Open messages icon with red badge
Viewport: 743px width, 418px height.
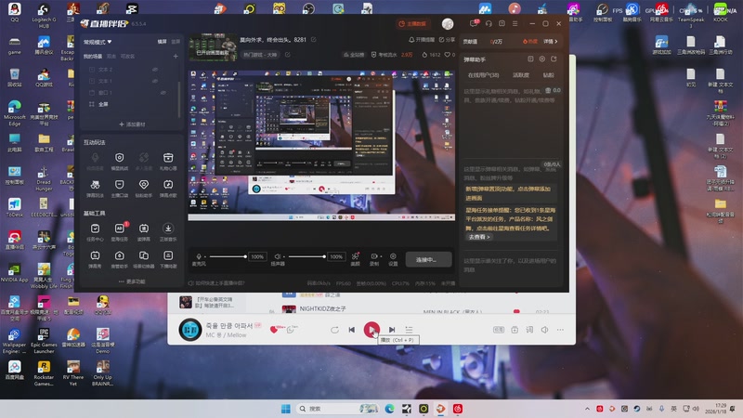474,23
